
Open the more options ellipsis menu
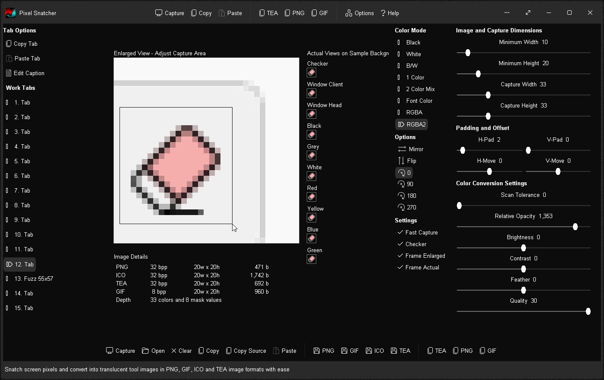click(x=507, y=13)
